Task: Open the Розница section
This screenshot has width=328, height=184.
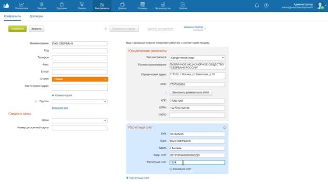Action: pyautogui.click(x=142, y=6)
